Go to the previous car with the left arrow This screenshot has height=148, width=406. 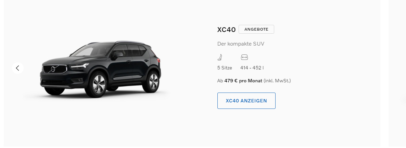click(x=17, y=68)
